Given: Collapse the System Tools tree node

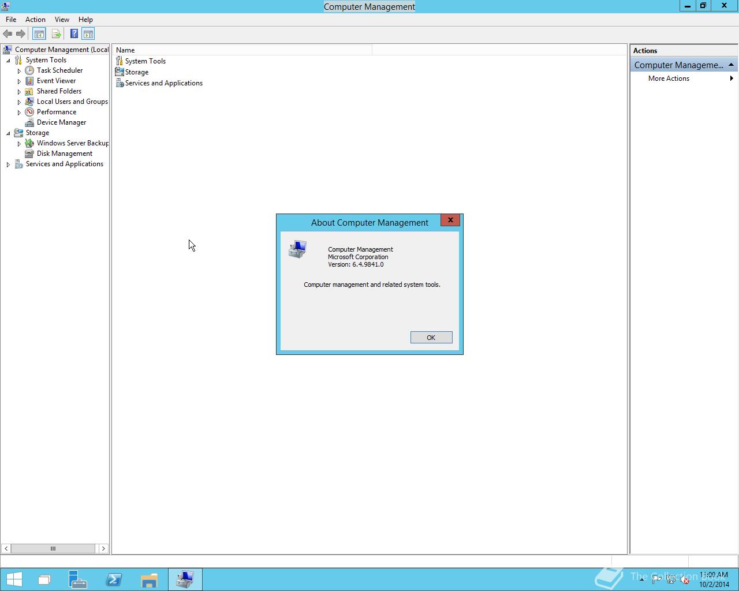Looking at the screenshot, I should pyautogui.click(x=8, y=61).
